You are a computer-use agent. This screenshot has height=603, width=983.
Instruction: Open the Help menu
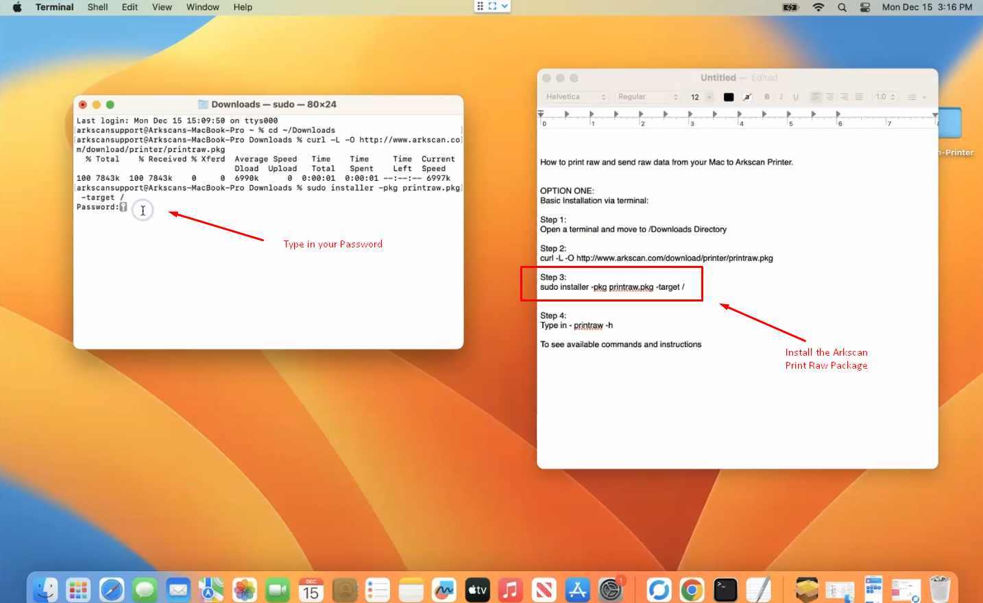(243, 8)
